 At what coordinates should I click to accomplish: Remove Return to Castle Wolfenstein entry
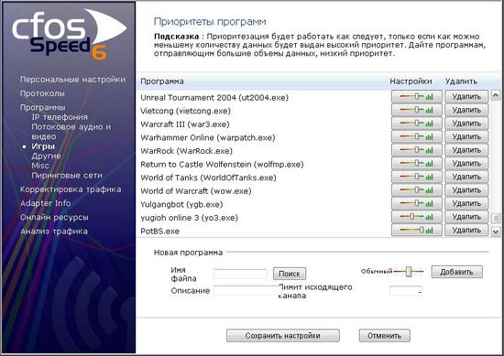click(x=466, y=164)
